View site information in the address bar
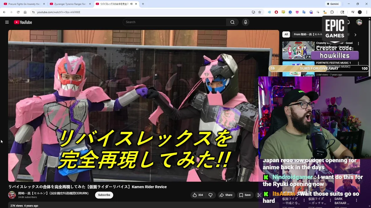 pyautogui.click(x=33, y=12)
